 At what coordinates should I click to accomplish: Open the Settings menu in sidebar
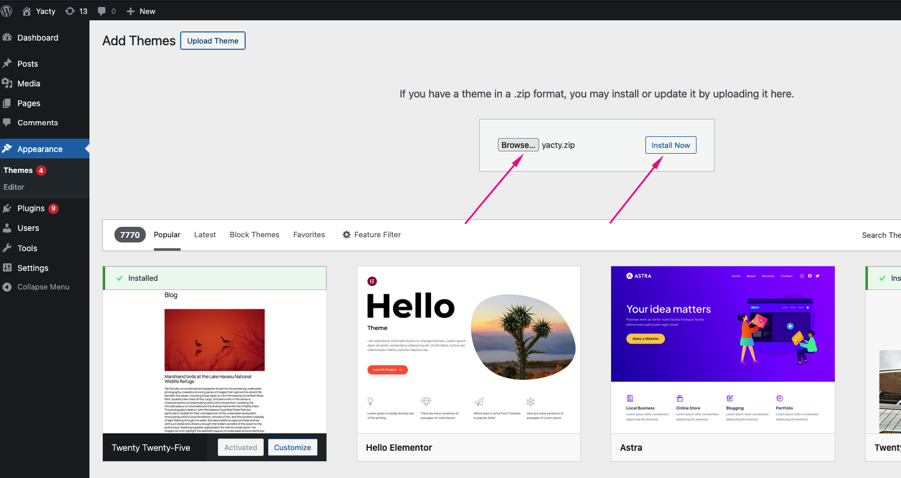[33, 268]
